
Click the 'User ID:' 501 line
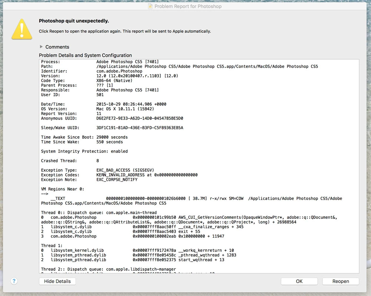tap(72, 95)
